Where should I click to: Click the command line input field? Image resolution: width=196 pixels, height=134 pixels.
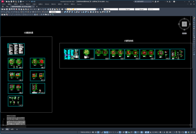16,126
